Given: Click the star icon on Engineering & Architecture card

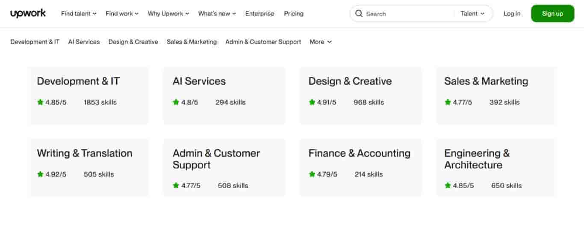Looking at the screenshot, I should (x=448, y=186).
